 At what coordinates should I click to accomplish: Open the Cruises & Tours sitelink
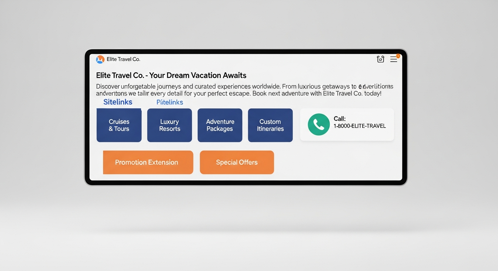[x=119, y=125]
